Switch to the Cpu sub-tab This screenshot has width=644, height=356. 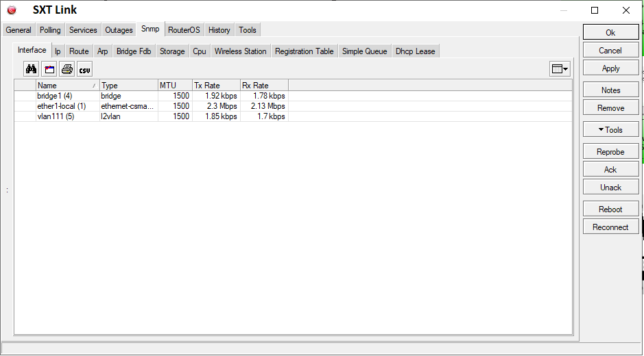tap(200, 51)
